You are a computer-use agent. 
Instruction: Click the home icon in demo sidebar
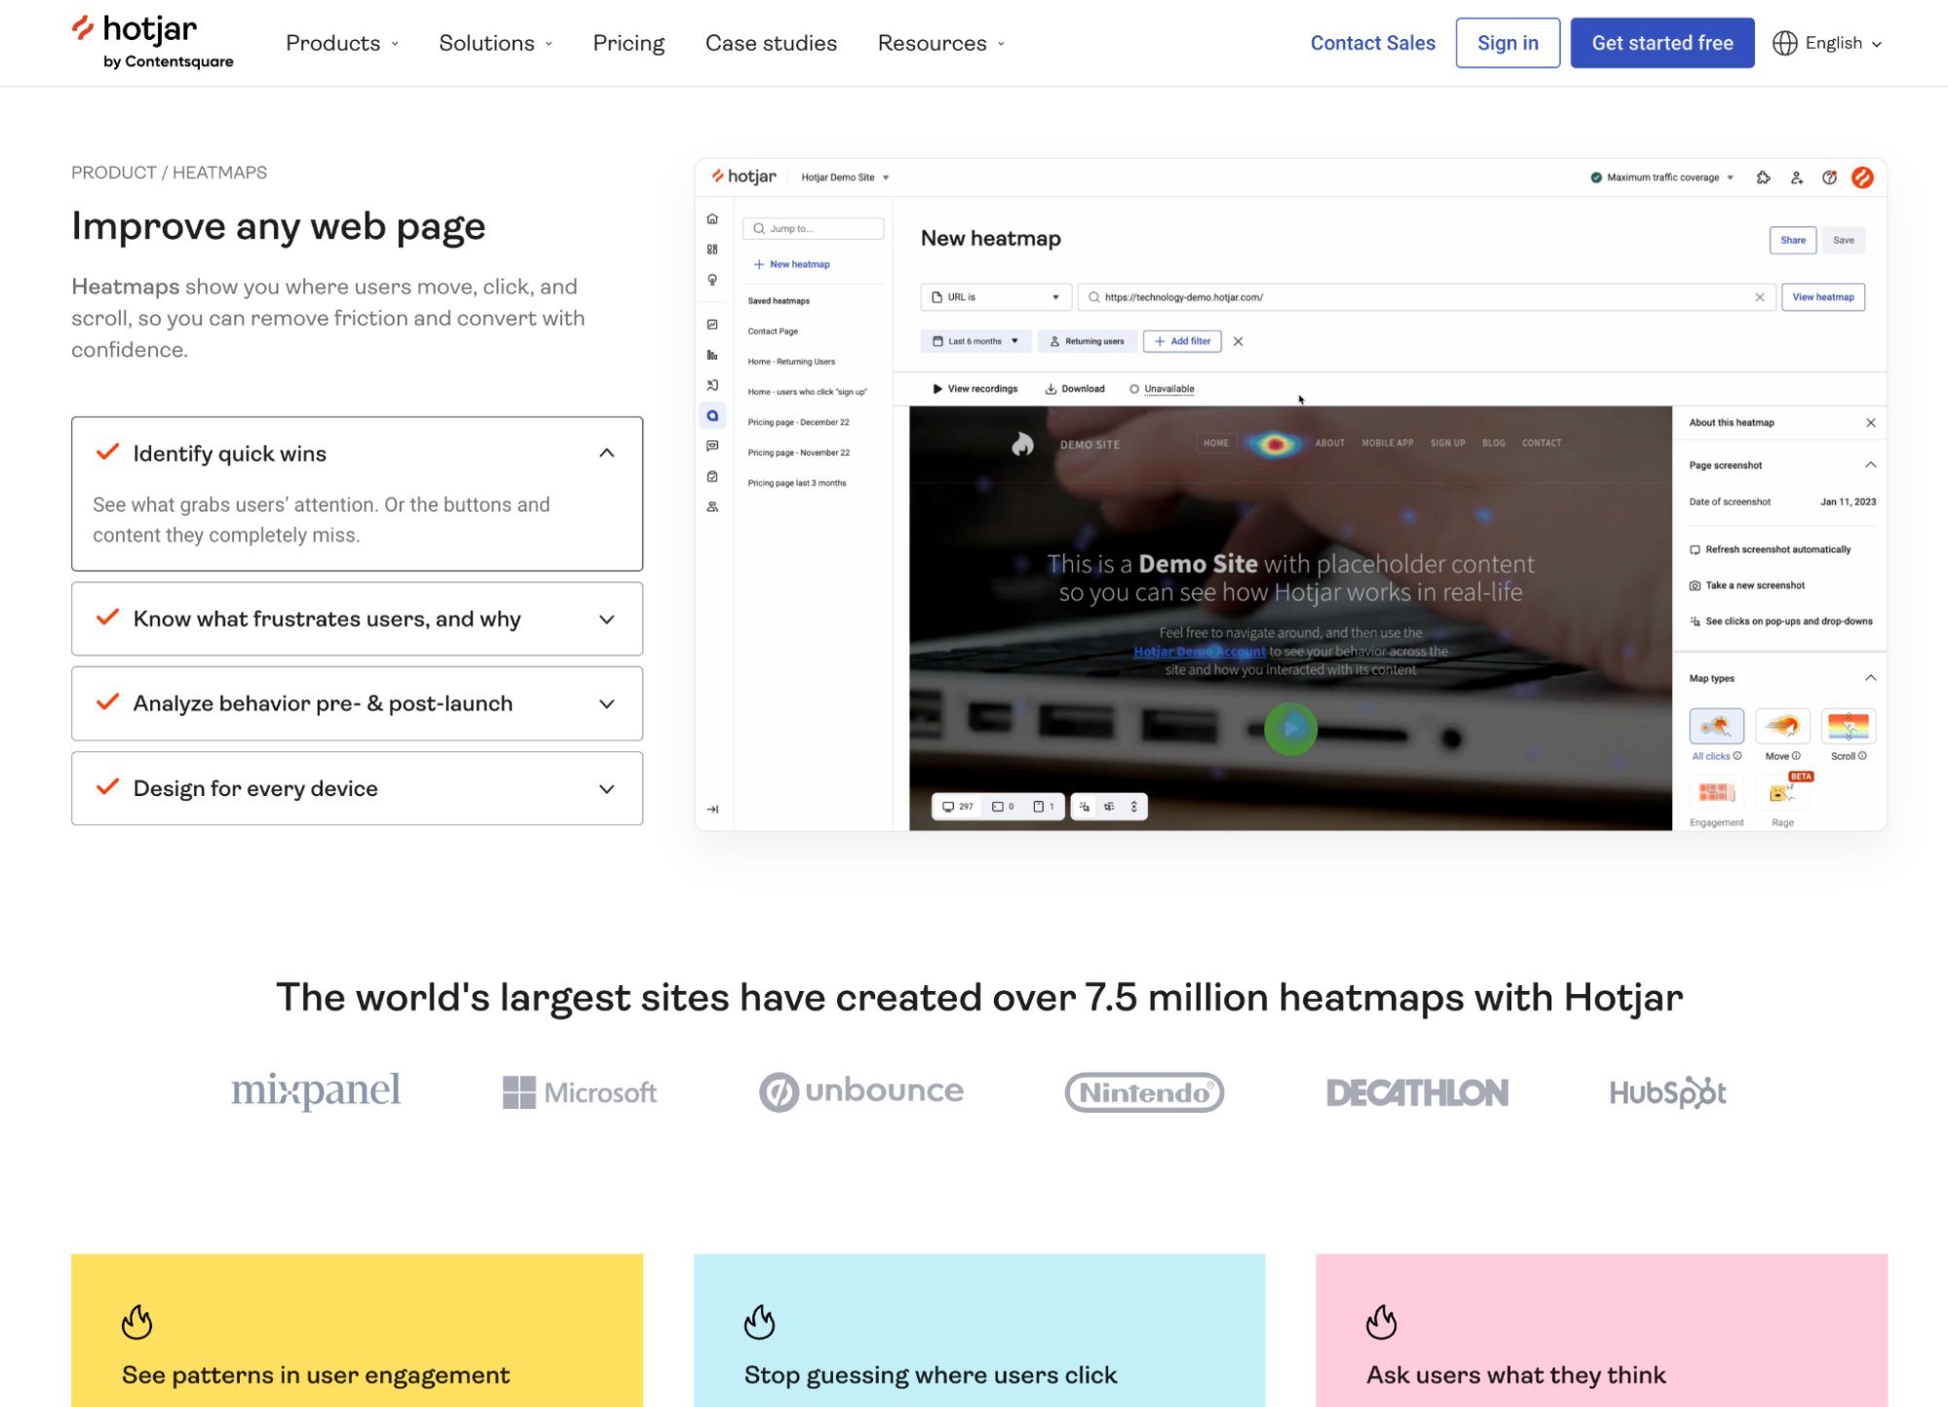point(712,219)
